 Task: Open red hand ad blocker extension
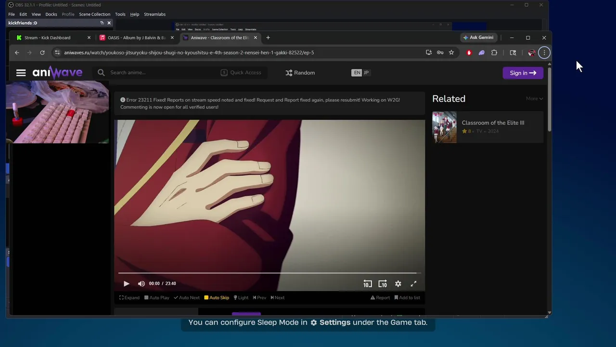click(x=469, y=53)
